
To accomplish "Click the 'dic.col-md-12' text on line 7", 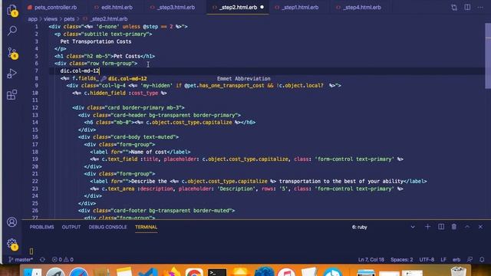I will (80, 71).
